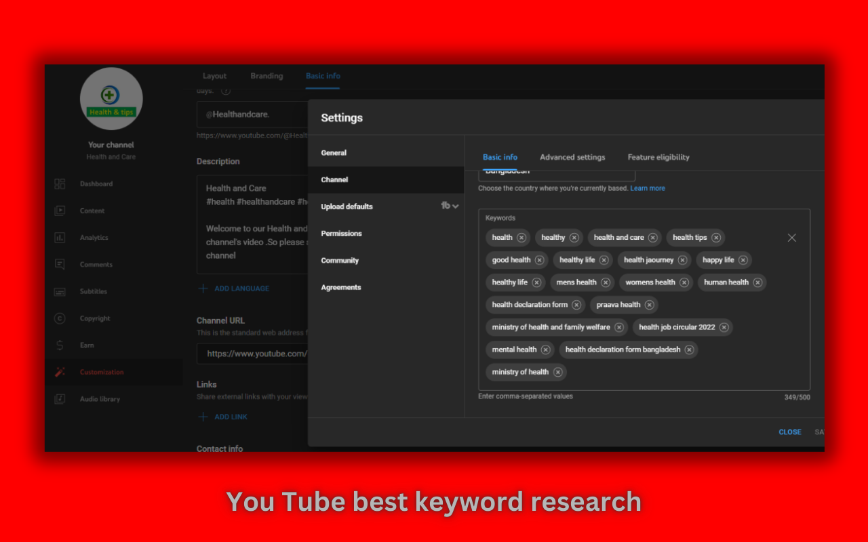868x542 pixels.
Task: Open Analytics bar chart icon
Action: coord(60,238)
